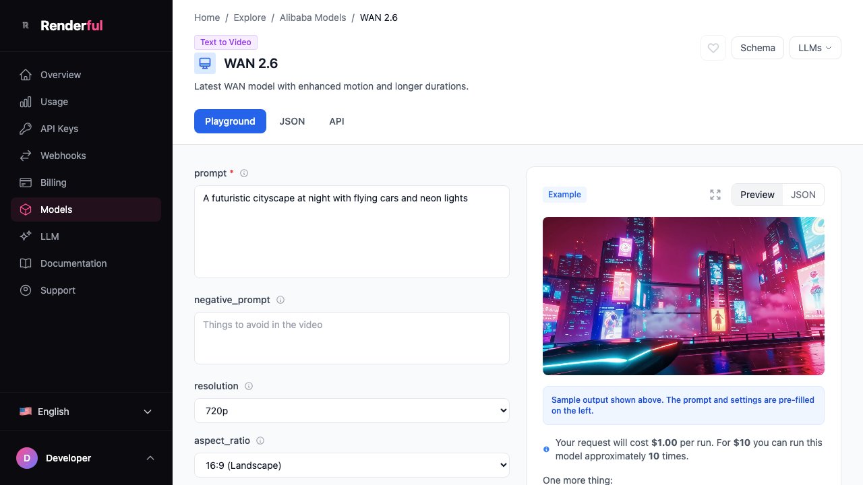The height and width of the screenshot is (485, 863).
Task: Select the API Keys key icon
Action: click(x=26, y=129)
